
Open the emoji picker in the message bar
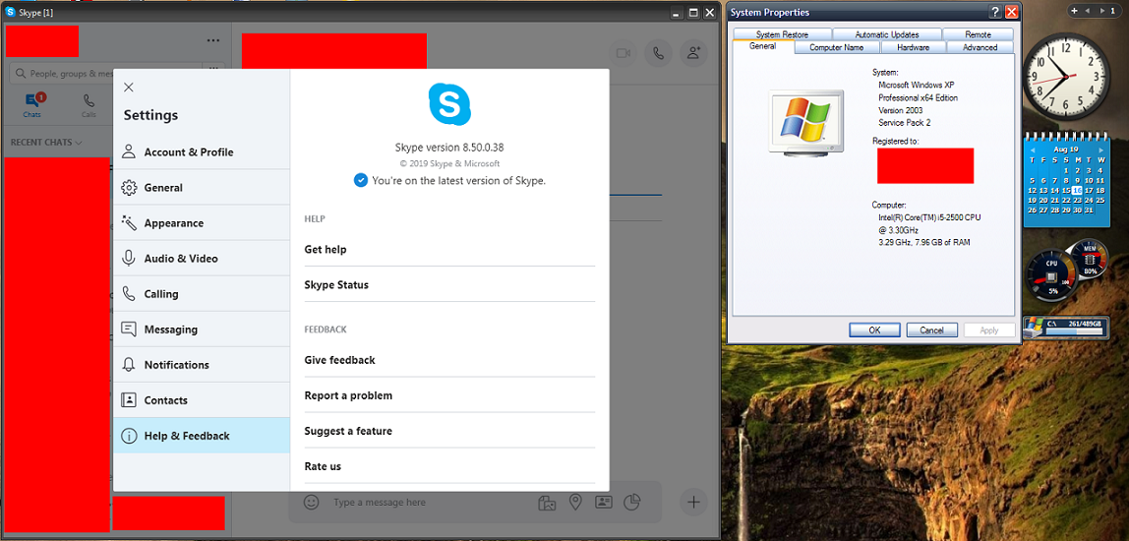coord(311,502)
